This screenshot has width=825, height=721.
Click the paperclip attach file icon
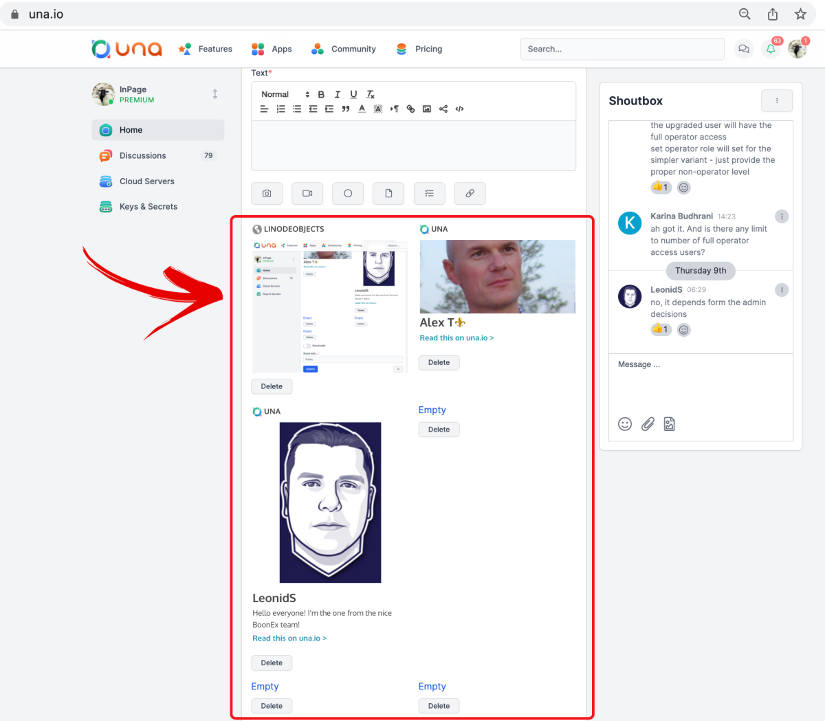(648, 424)
